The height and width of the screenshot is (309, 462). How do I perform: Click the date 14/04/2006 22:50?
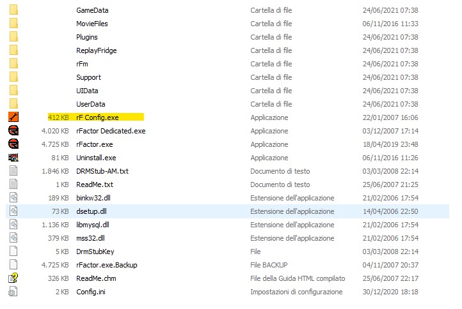(x=390, y=211)
